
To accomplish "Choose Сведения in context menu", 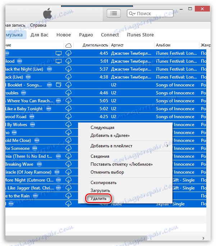I will [x=100, y=156].
